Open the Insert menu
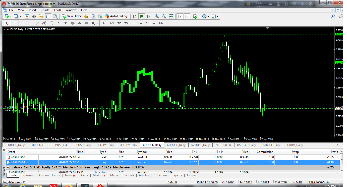Screen dimensions: 347x187 [x=32, y=10]
